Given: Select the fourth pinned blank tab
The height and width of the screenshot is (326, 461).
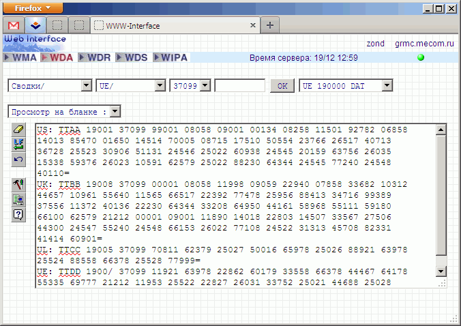Looking at the screenshot, I should click(79, 25).
